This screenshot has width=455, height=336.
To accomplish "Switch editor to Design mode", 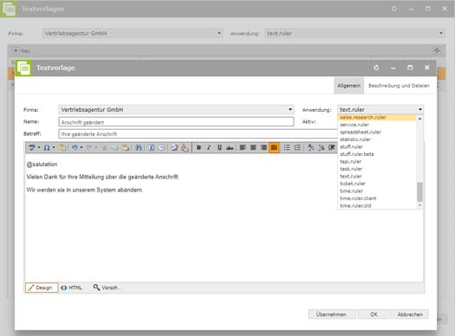I will coord(42,288).
